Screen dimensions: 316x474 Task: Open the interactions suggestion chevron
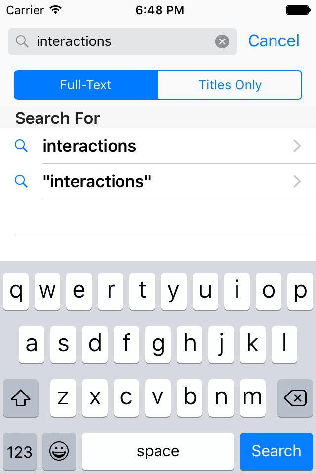[297, 146]
